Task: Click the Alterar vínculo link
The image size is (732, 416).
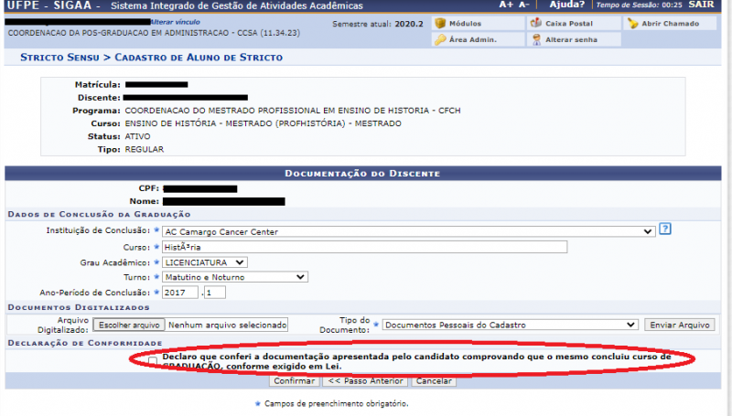Action: click(175, 22)
